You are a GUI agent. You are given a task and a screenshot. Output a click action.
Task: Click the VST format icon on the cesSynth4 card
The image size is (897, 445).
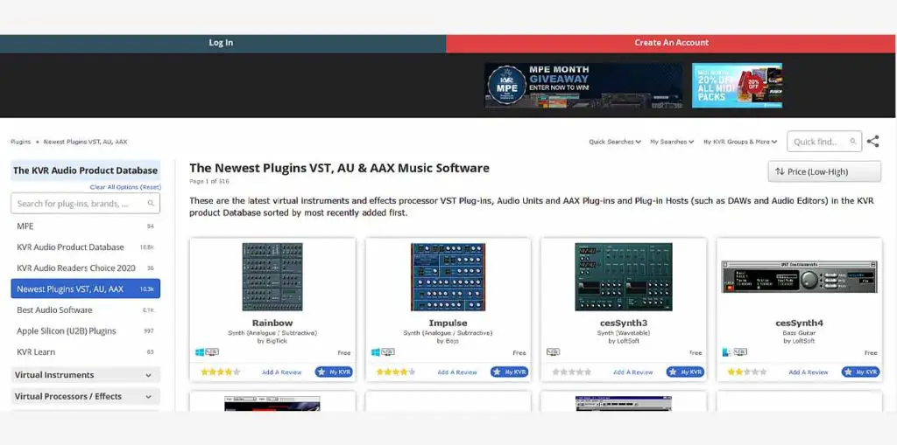[739, 352]
